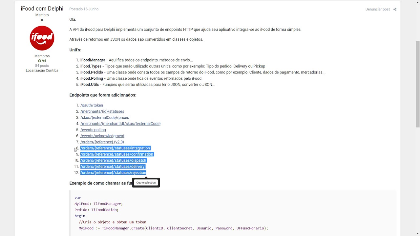Click the iFood.Types unit list entry
420x236 pixels.
point(173,66)
